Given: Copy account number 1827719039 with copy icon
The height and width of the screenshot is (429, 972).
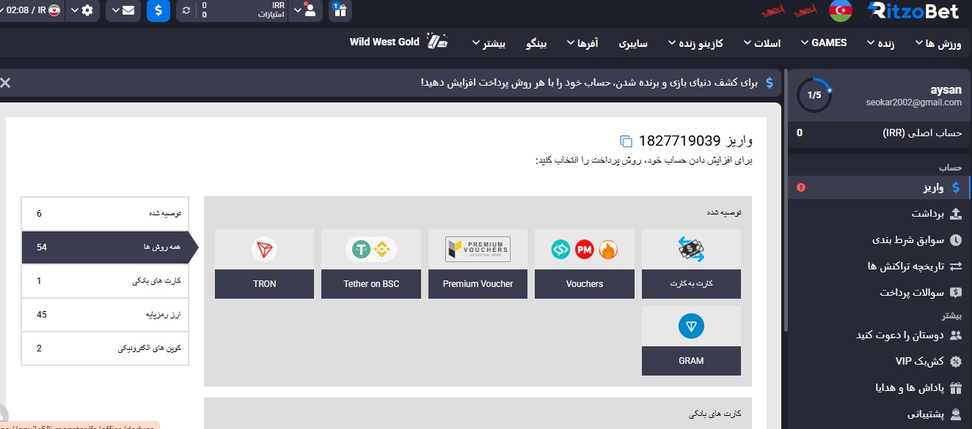Looking at the screenshot, I should [x=626, y=141].
